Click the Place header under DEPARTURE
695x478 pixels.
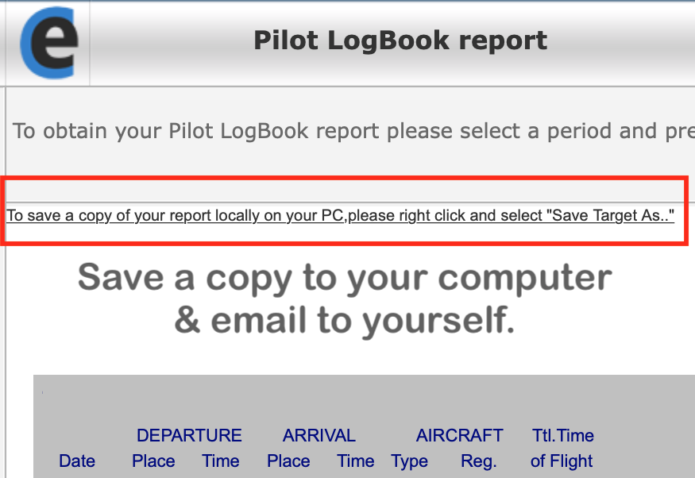pos(153,461)
